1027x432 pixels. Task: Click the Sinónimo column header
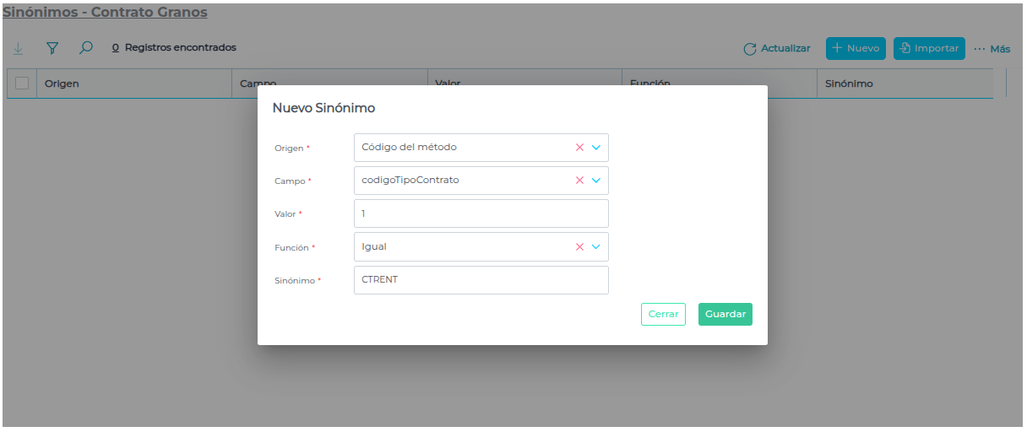pyautogui.click(x=849, y=84)
